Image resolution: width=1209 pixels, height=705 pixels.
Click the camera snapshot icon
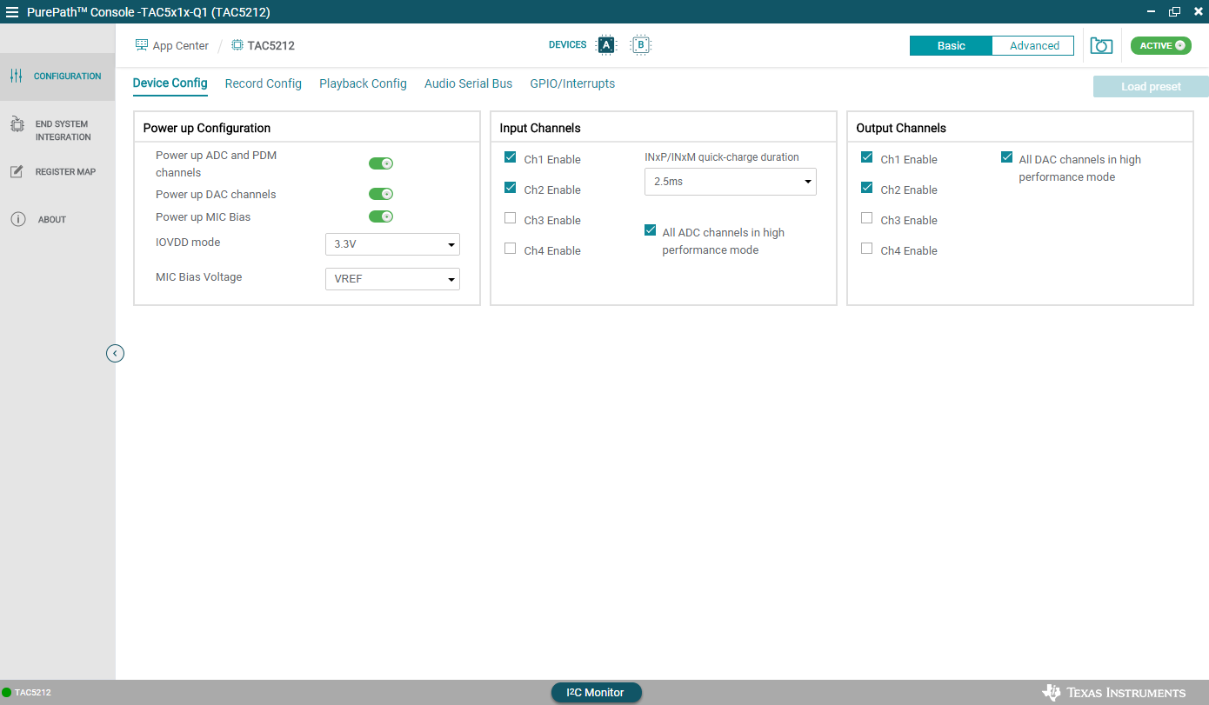pyautogui.click(x=1101, y=46)
